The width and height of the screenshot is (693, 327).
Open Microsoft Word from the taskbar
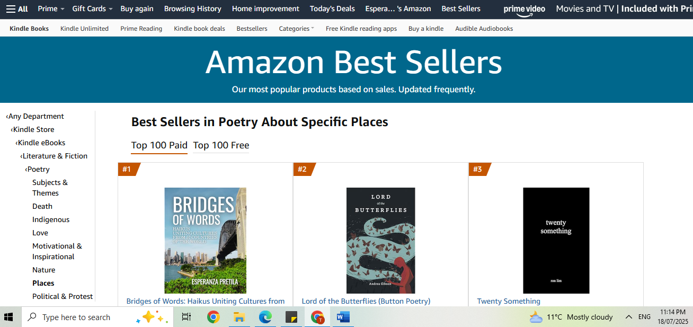343,317
